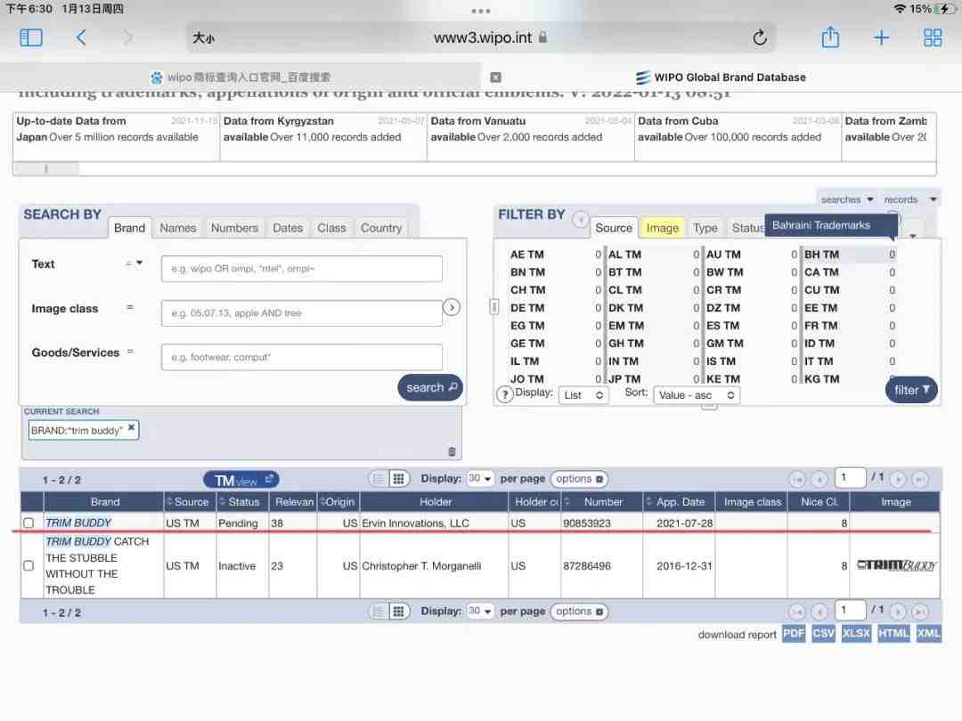The width and height of the screenshot is (962, 721).
Task: Close the Baidu search tab
Action: point(496,77)
